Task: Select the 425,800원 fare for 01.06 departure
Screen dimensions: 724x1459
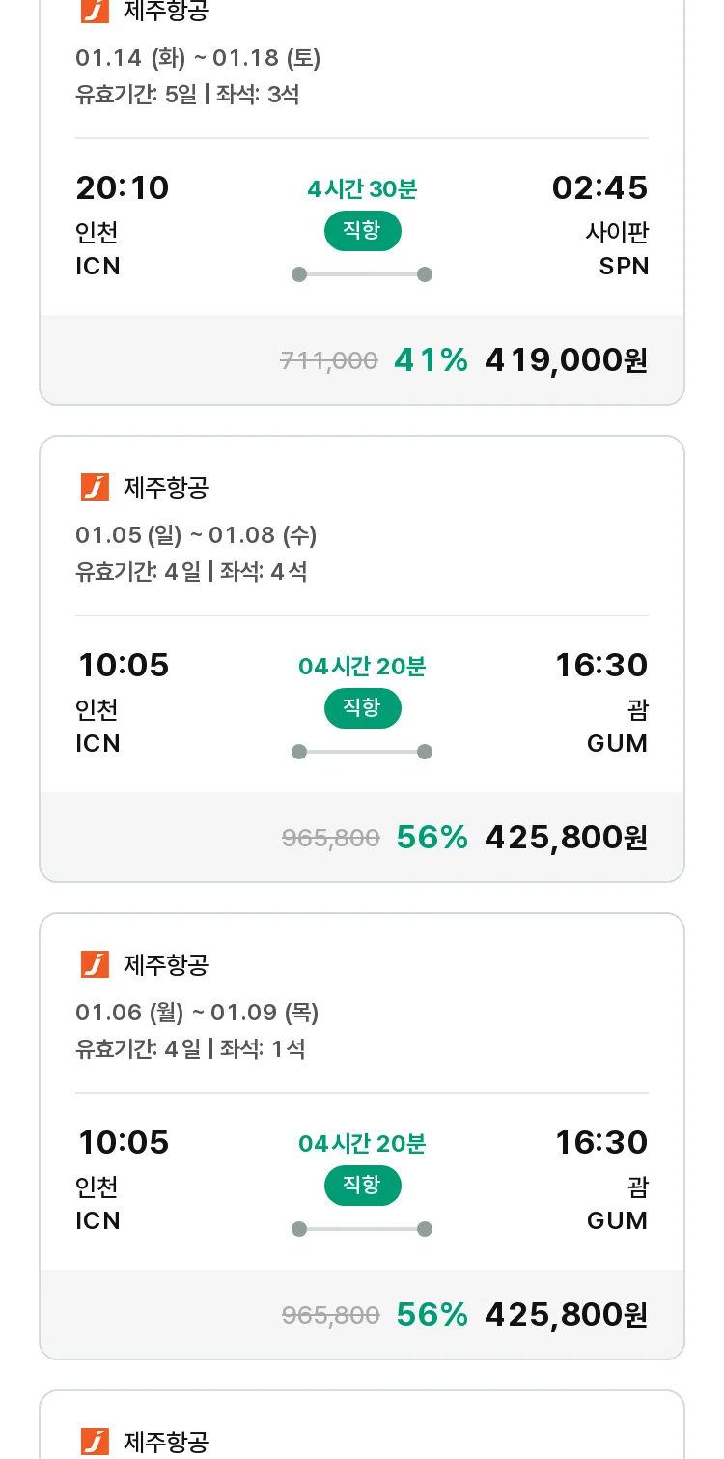Action: pyautogui.click(x=567, y=1314)
